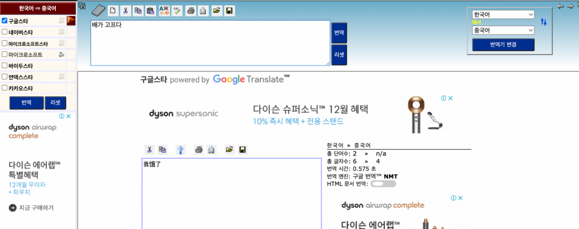Click the paste clipboard icon in the top toolbar
The height and width of the screenshot is (229, 579).
(150, 11)
